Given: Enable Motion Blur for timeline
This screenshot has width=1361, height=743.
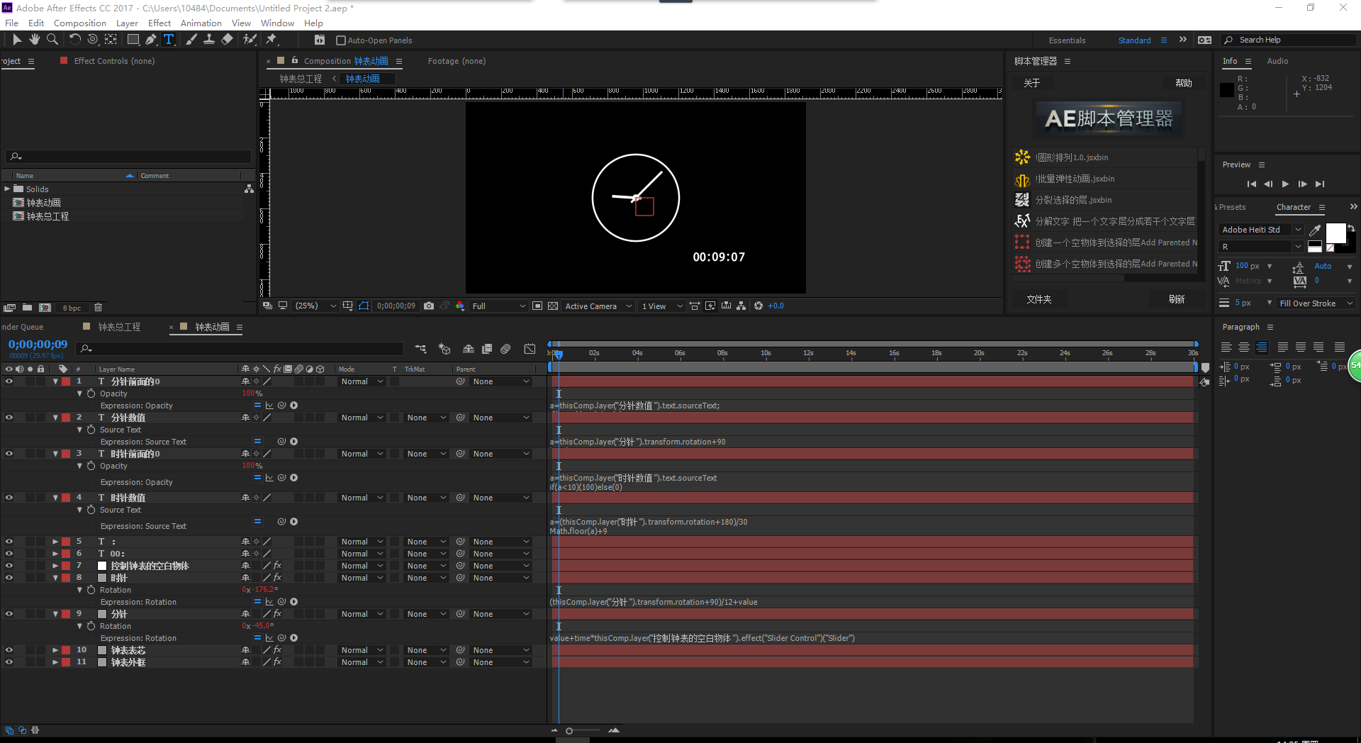Looking at the screenshot, I should 505,349.
